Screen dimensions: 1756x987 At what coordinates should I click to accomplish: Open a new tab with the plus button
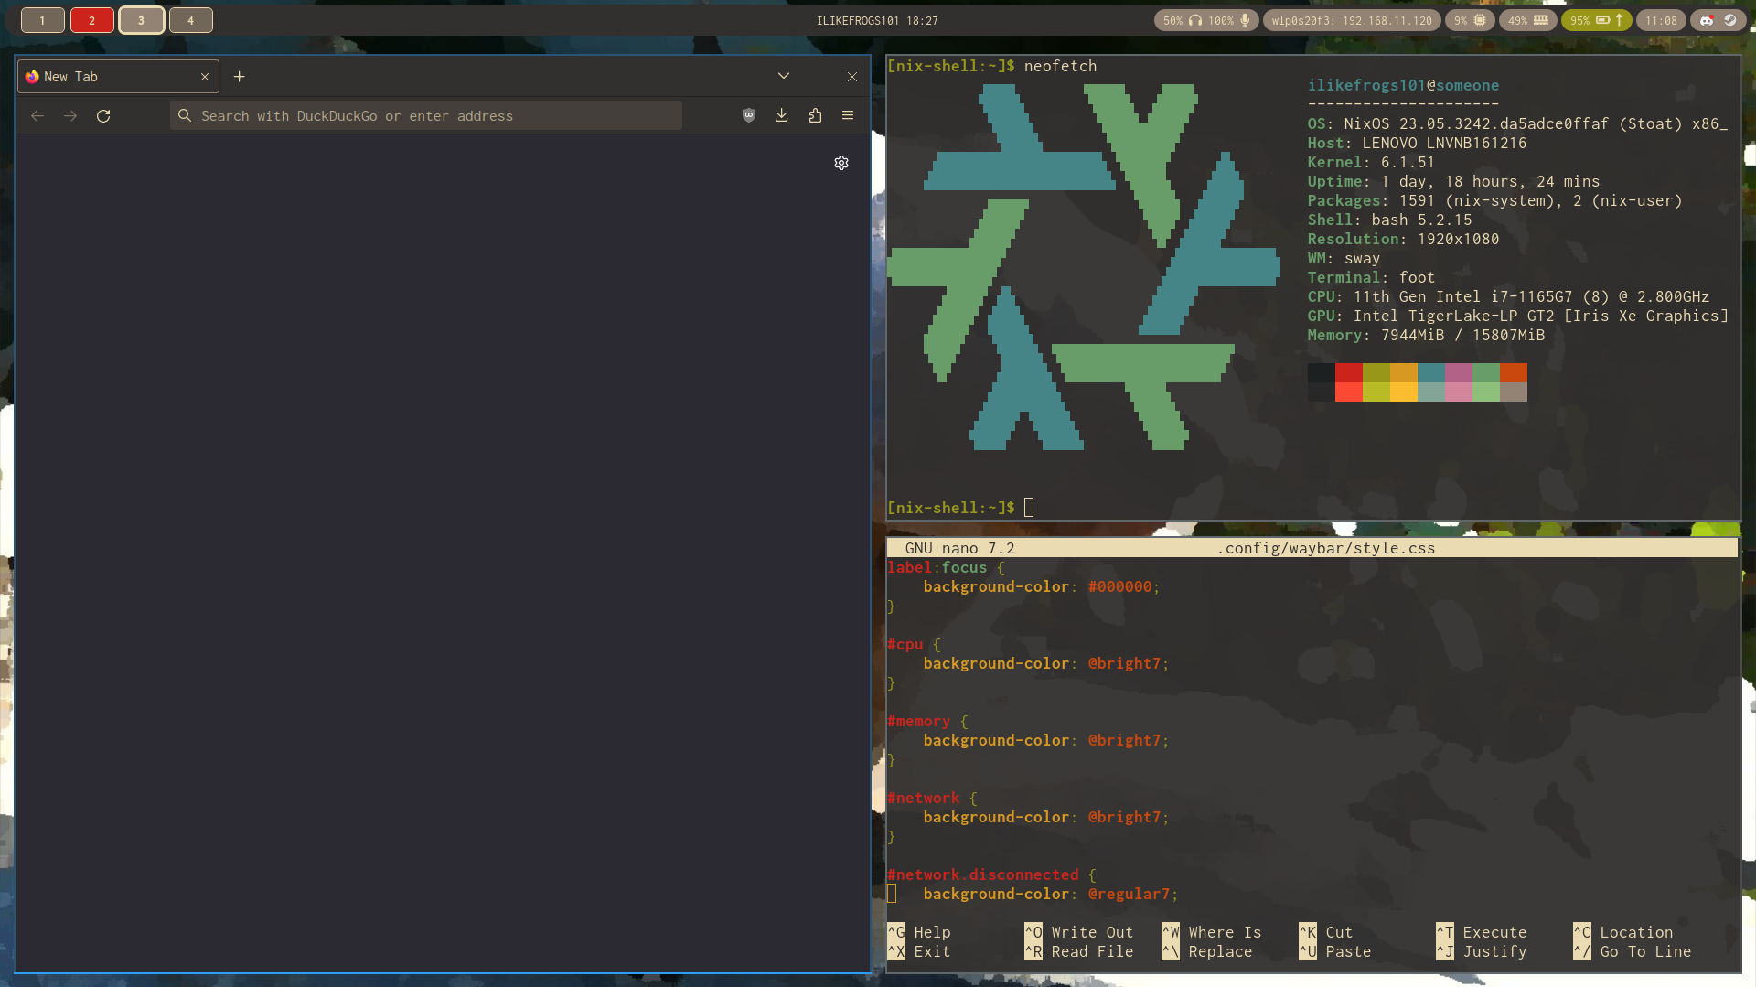pos(239,77)
